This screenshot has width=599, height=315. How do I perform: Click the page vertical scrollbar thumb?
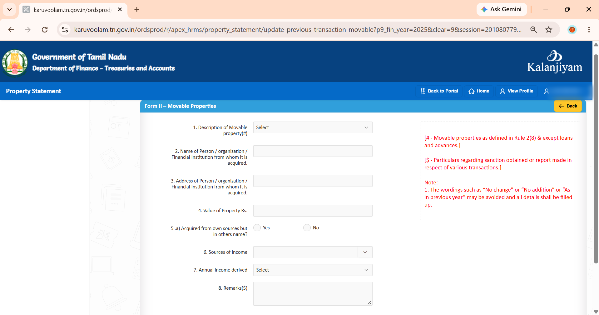596,159
